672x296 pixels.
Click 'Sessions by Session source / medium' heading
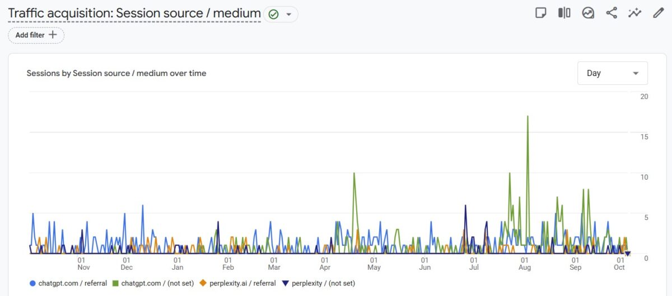pyautogui.click(x=116, y=73)
